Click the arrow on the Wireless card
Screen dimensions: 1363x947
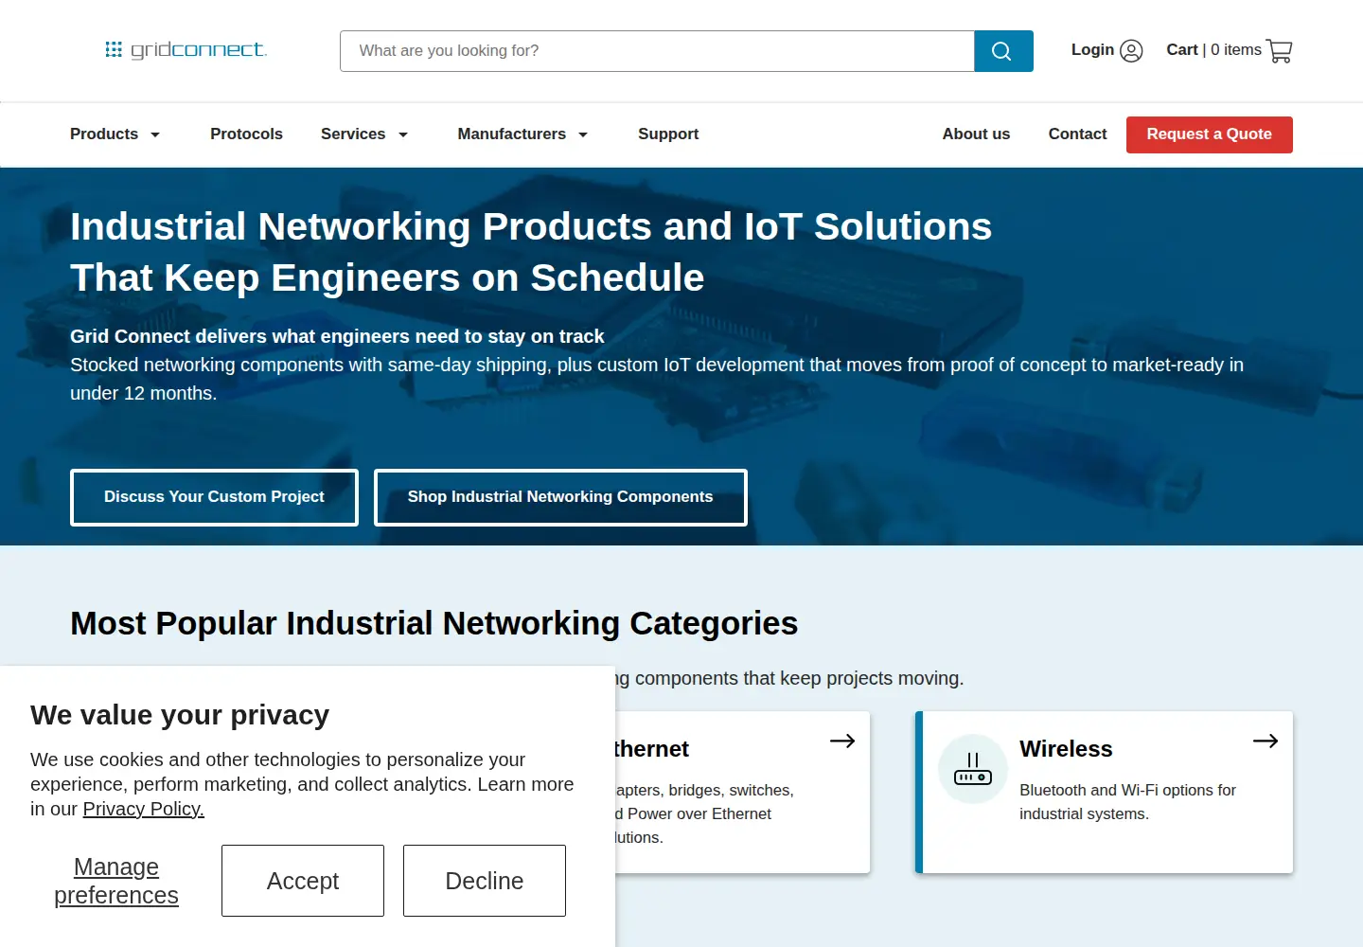pos(1266,741)
